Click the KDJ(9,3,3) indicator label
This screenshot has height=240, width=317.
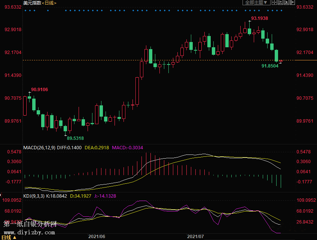pyautogui.click(x=34, y=196)
